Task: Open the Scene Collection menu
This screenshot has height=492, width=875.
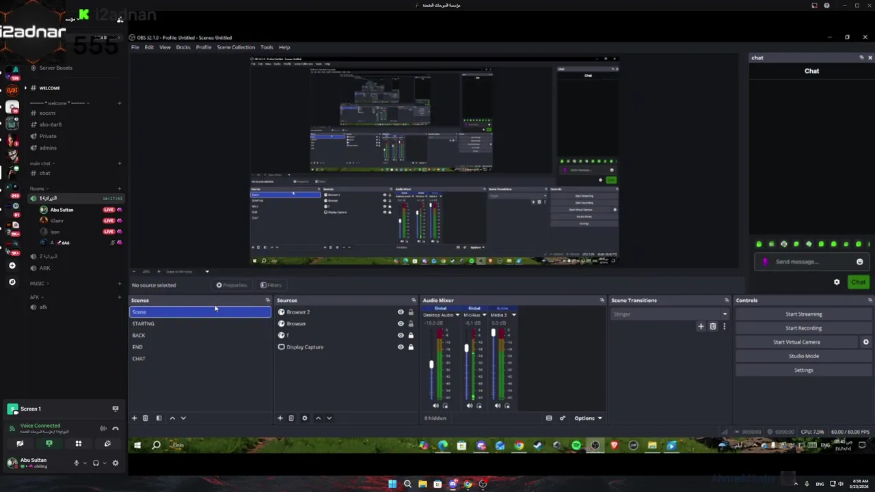Action: [236, 47]
